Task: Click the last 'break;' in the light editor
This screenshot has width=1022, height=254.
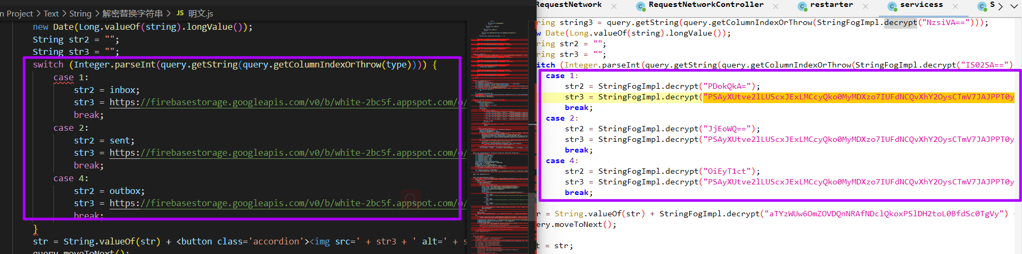Action: (579, 193)
